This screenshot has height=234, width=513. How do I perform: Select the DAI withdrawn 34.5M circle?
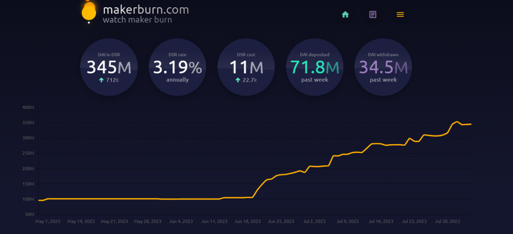point(383,67)
